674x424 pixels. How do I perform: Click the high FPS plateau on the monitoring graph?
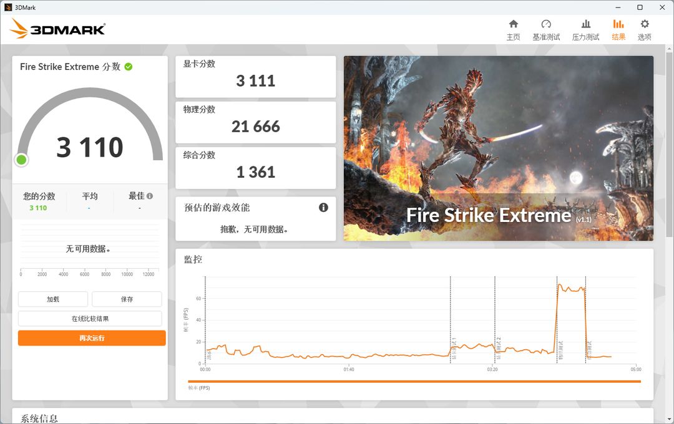click(x=571, y=289)
